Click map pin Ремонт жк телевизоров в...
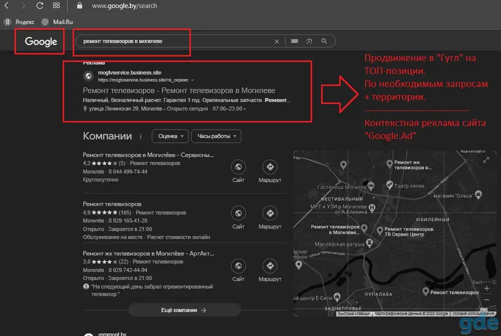 (x=389, y=164)
